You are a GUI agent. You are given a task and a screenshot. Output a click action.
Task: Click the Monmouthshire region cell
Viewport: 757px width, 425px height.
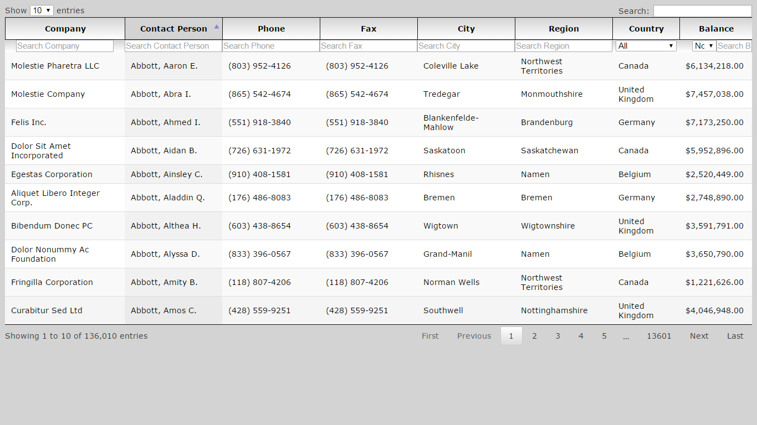[564, 94]
